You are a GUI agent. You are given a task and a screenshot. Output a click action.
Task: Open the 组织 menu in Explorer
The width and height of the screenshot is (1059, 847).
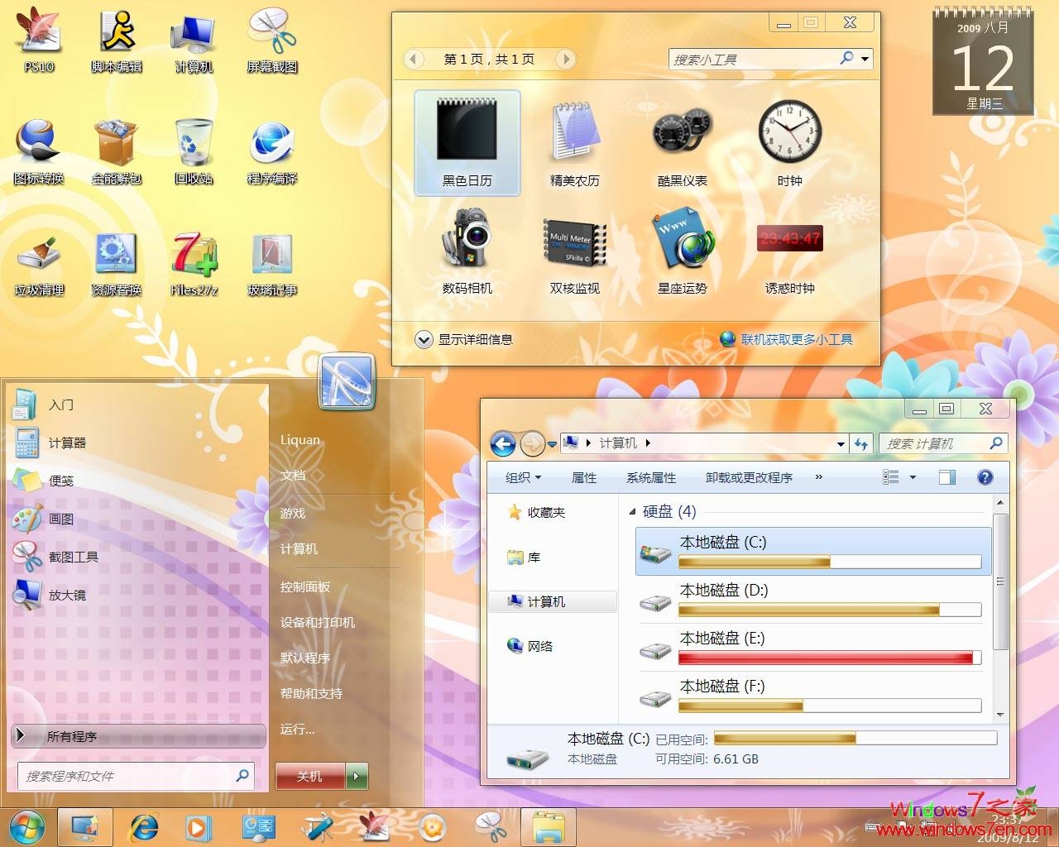click(x=521, y=477)
